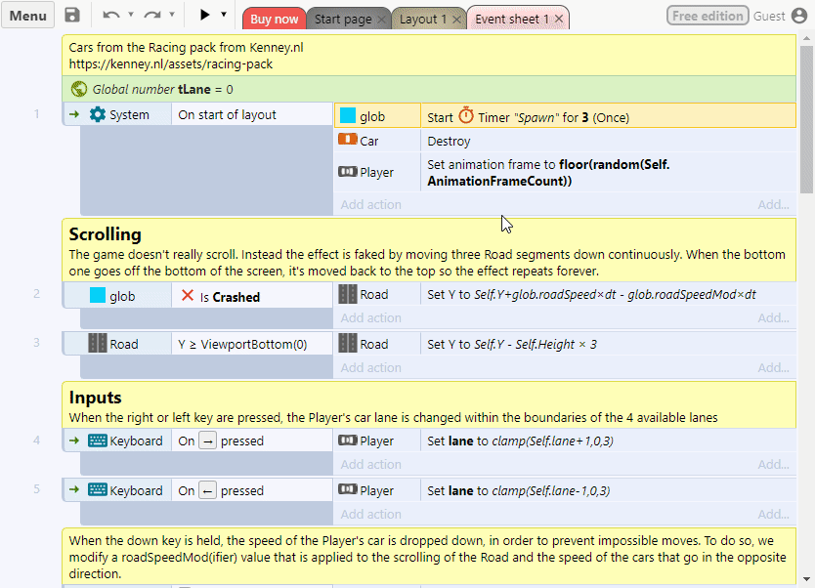Click the Road icon in event 3 condition
Screen dimensions: 815x588
[x=98, y=344]
